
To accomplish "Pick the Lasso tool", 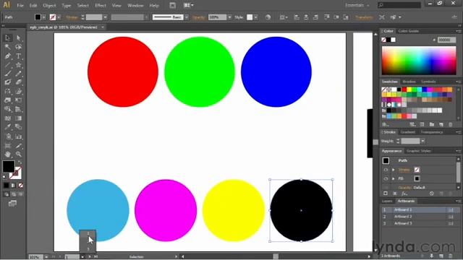I will click(18, 47).
